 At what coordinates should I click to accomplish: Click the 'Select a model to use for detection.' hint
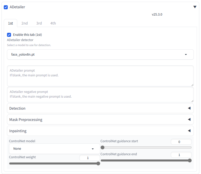pyautogui.click(x=29, y=45)
